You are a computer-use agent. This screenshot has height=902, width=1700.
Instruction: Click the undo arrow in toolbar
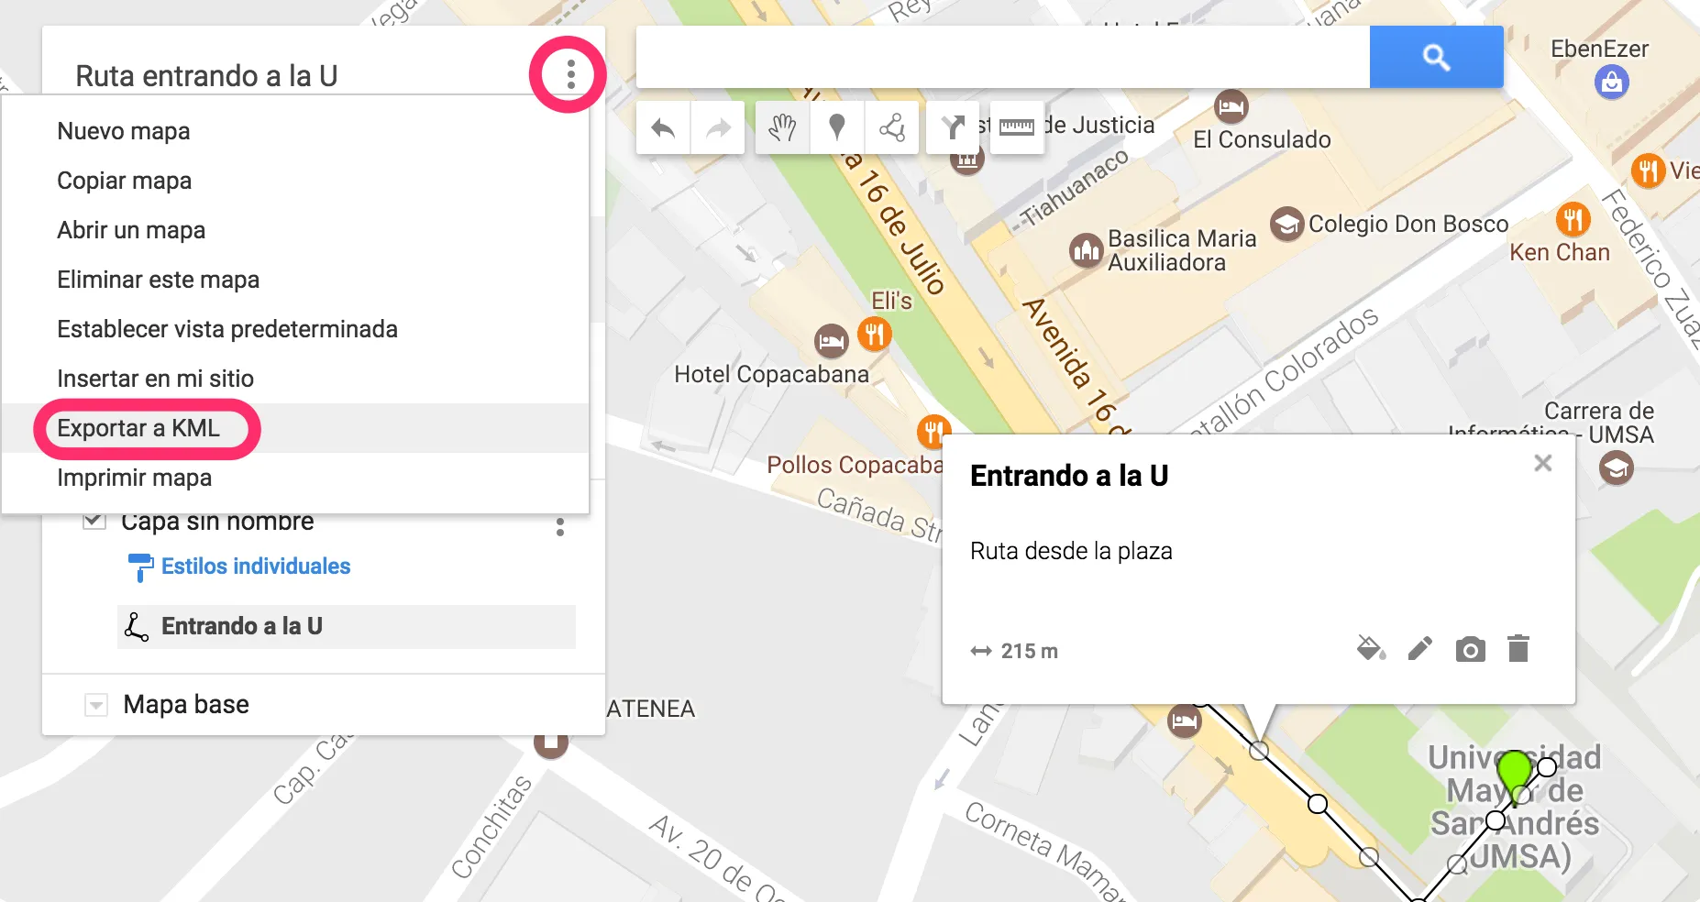pos(663,127)
